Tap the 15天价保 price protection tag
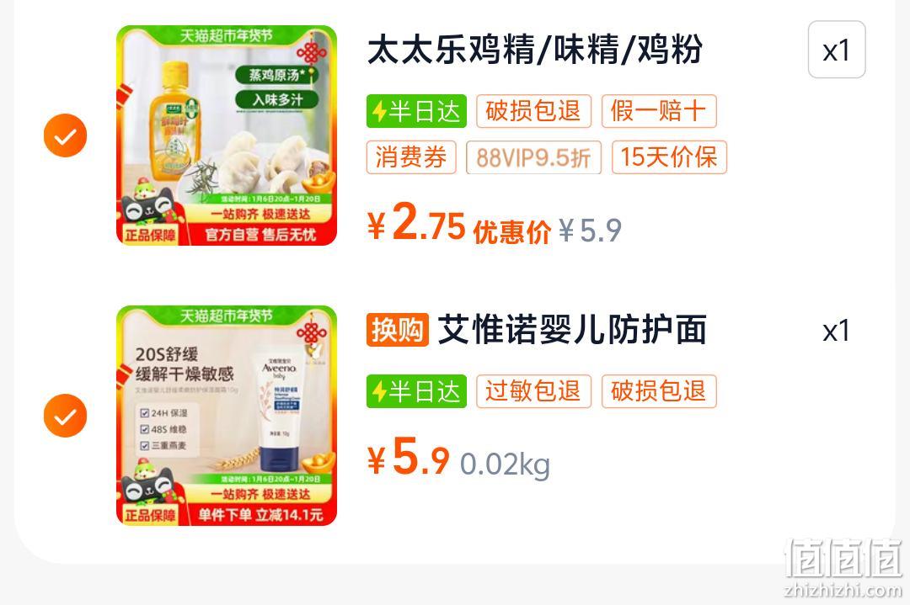The image size is (910, 605). tap(669, 157)
